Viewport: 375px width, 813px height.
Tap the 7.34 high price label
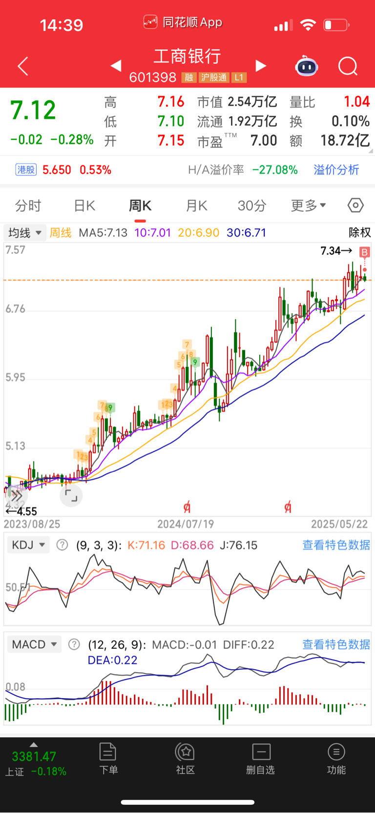[x=336, y=251]
